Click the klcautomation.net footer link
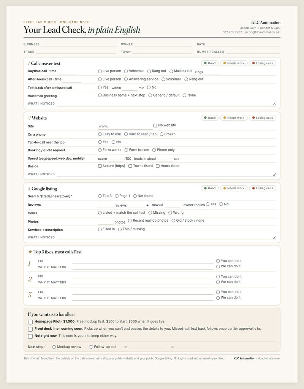The height and width of the screenshot is (389, 304). click(269, 359)
